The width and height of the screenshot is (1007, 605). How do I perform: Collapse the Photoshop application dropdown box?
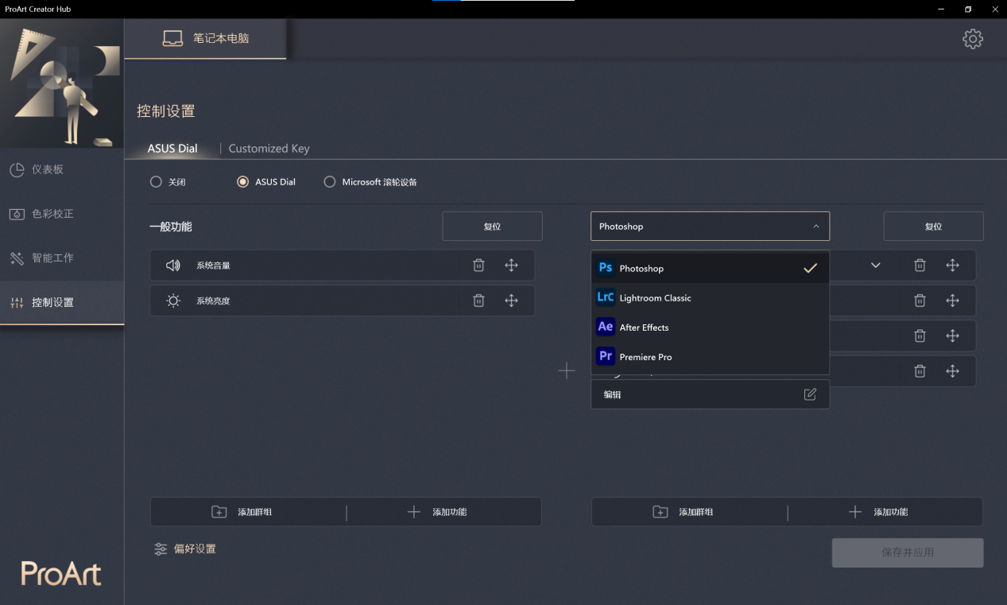710,227
